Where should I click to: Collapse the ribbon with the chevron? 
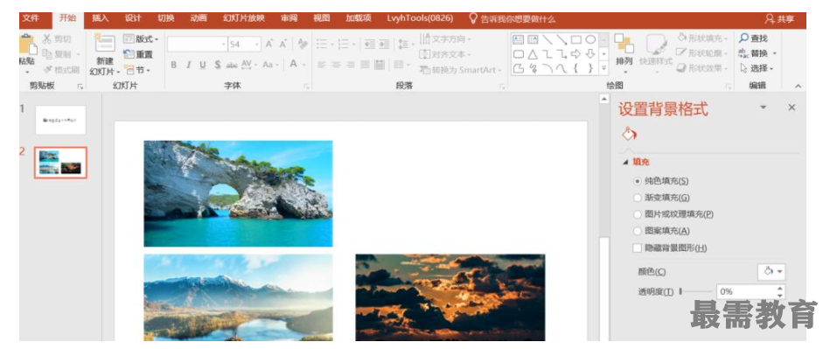point(799,86)
